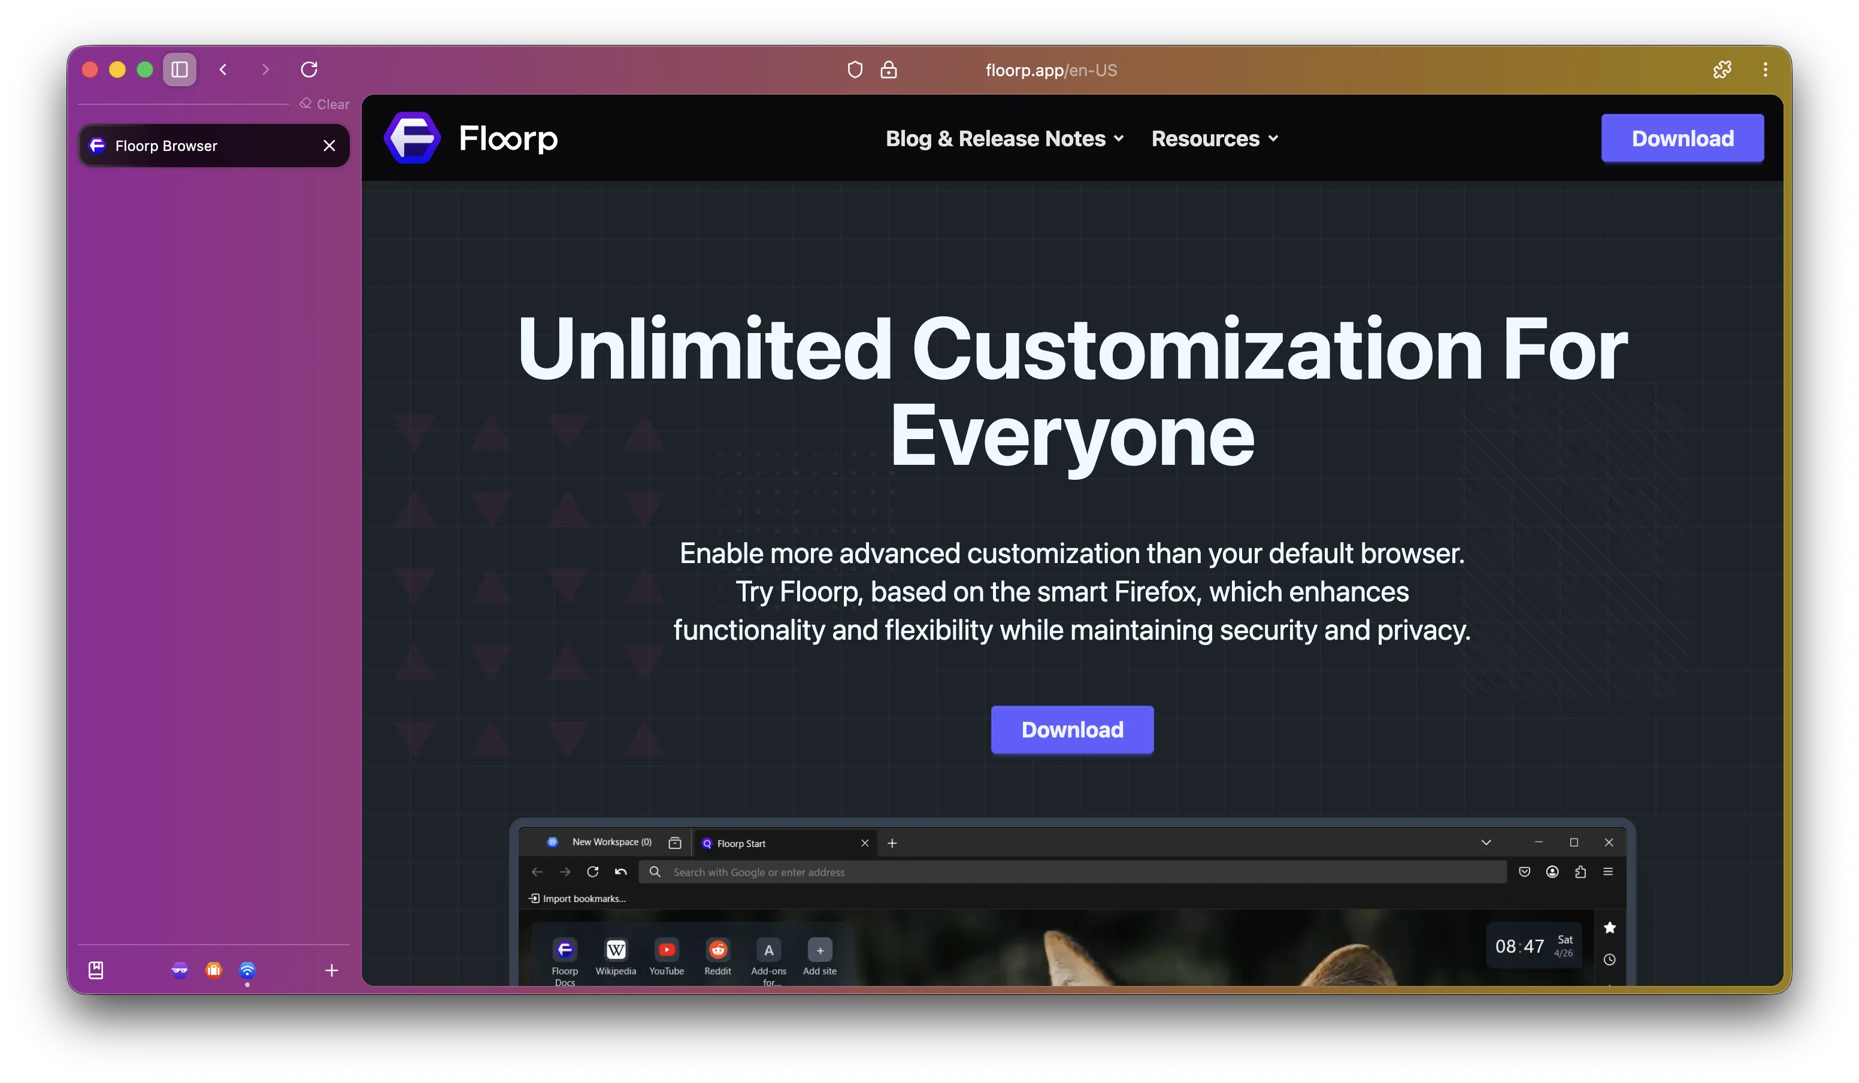Click the Floorp wordmark in the header

(508, 138)
